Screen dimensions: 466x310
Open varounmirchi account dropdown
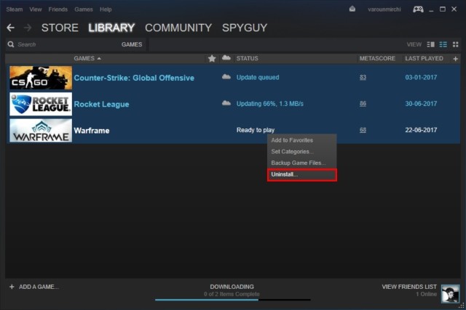[x=384, y=9]
